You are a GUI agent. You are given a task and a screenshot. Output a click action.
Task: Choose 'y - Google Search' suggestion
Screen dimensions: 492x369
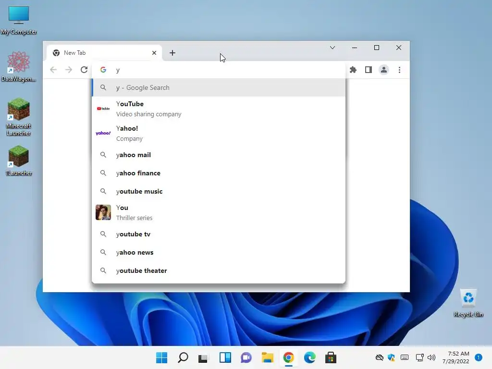tap(219, 87)
